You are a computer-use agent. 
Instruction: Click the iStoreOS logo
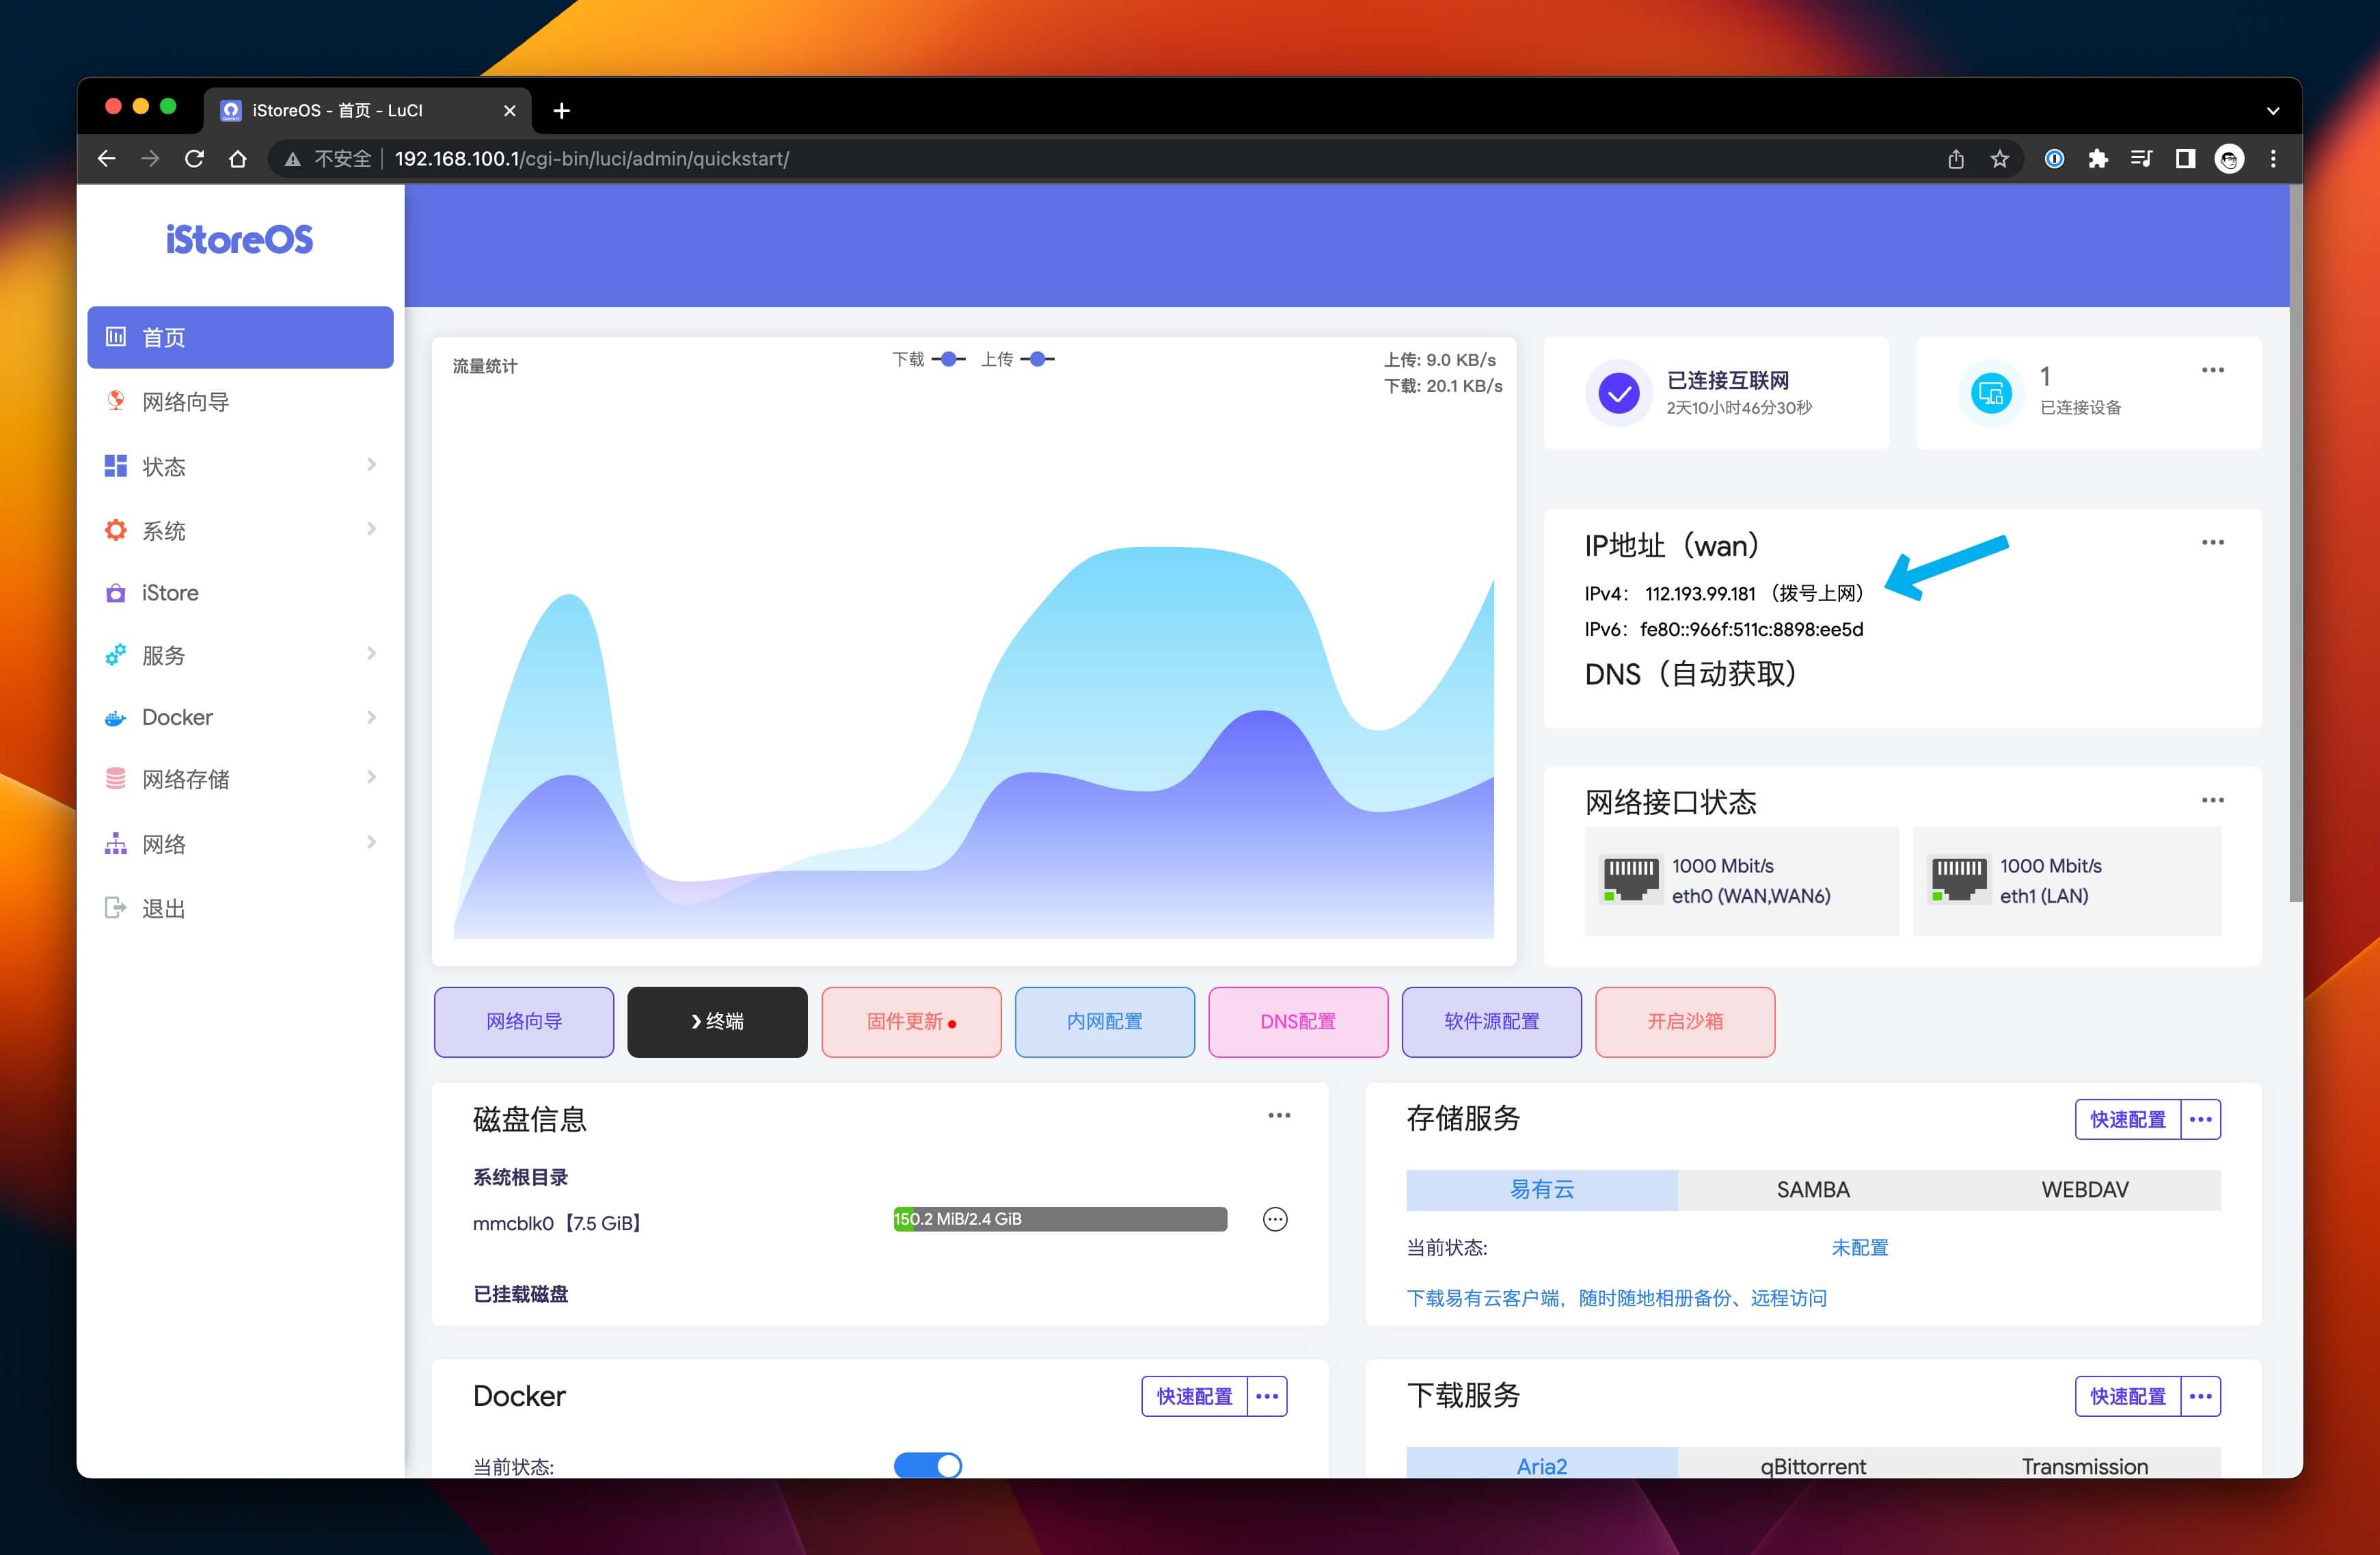[239, 239]
